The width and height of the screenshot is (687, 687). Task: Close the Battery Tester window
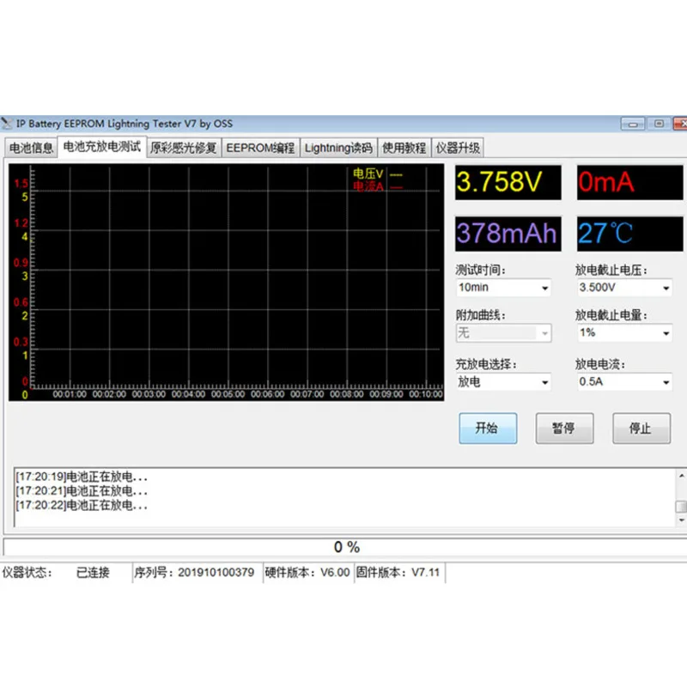coord(680,124)
